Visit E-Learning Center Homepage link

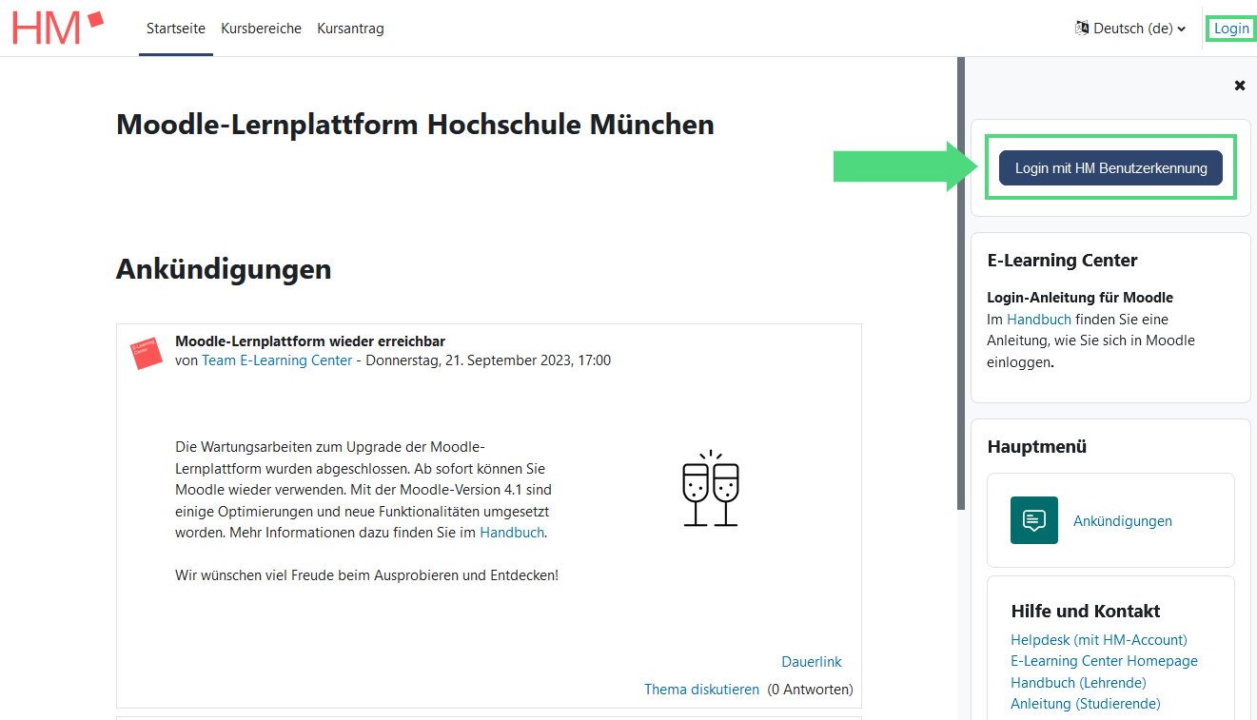pos(1104,661)
